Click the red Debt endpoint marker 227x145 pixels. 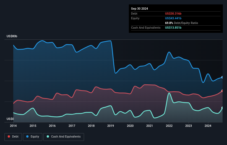coord(222,91)
